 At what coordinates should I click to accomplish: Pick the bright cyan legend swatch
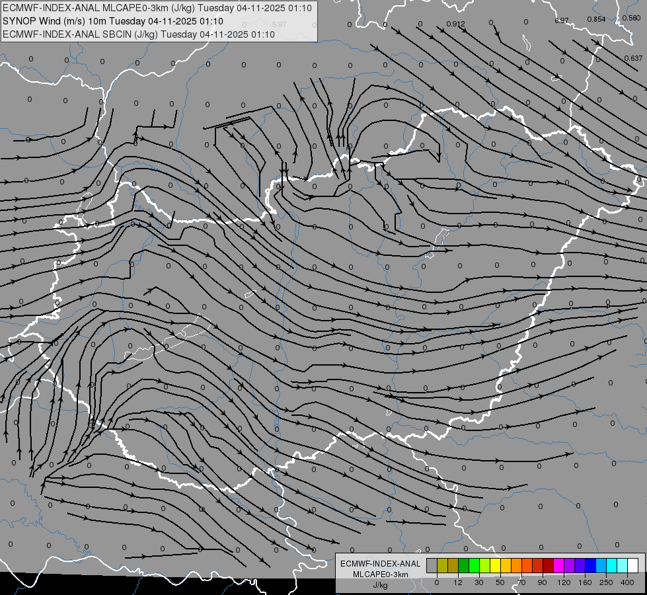pos(612,565)
